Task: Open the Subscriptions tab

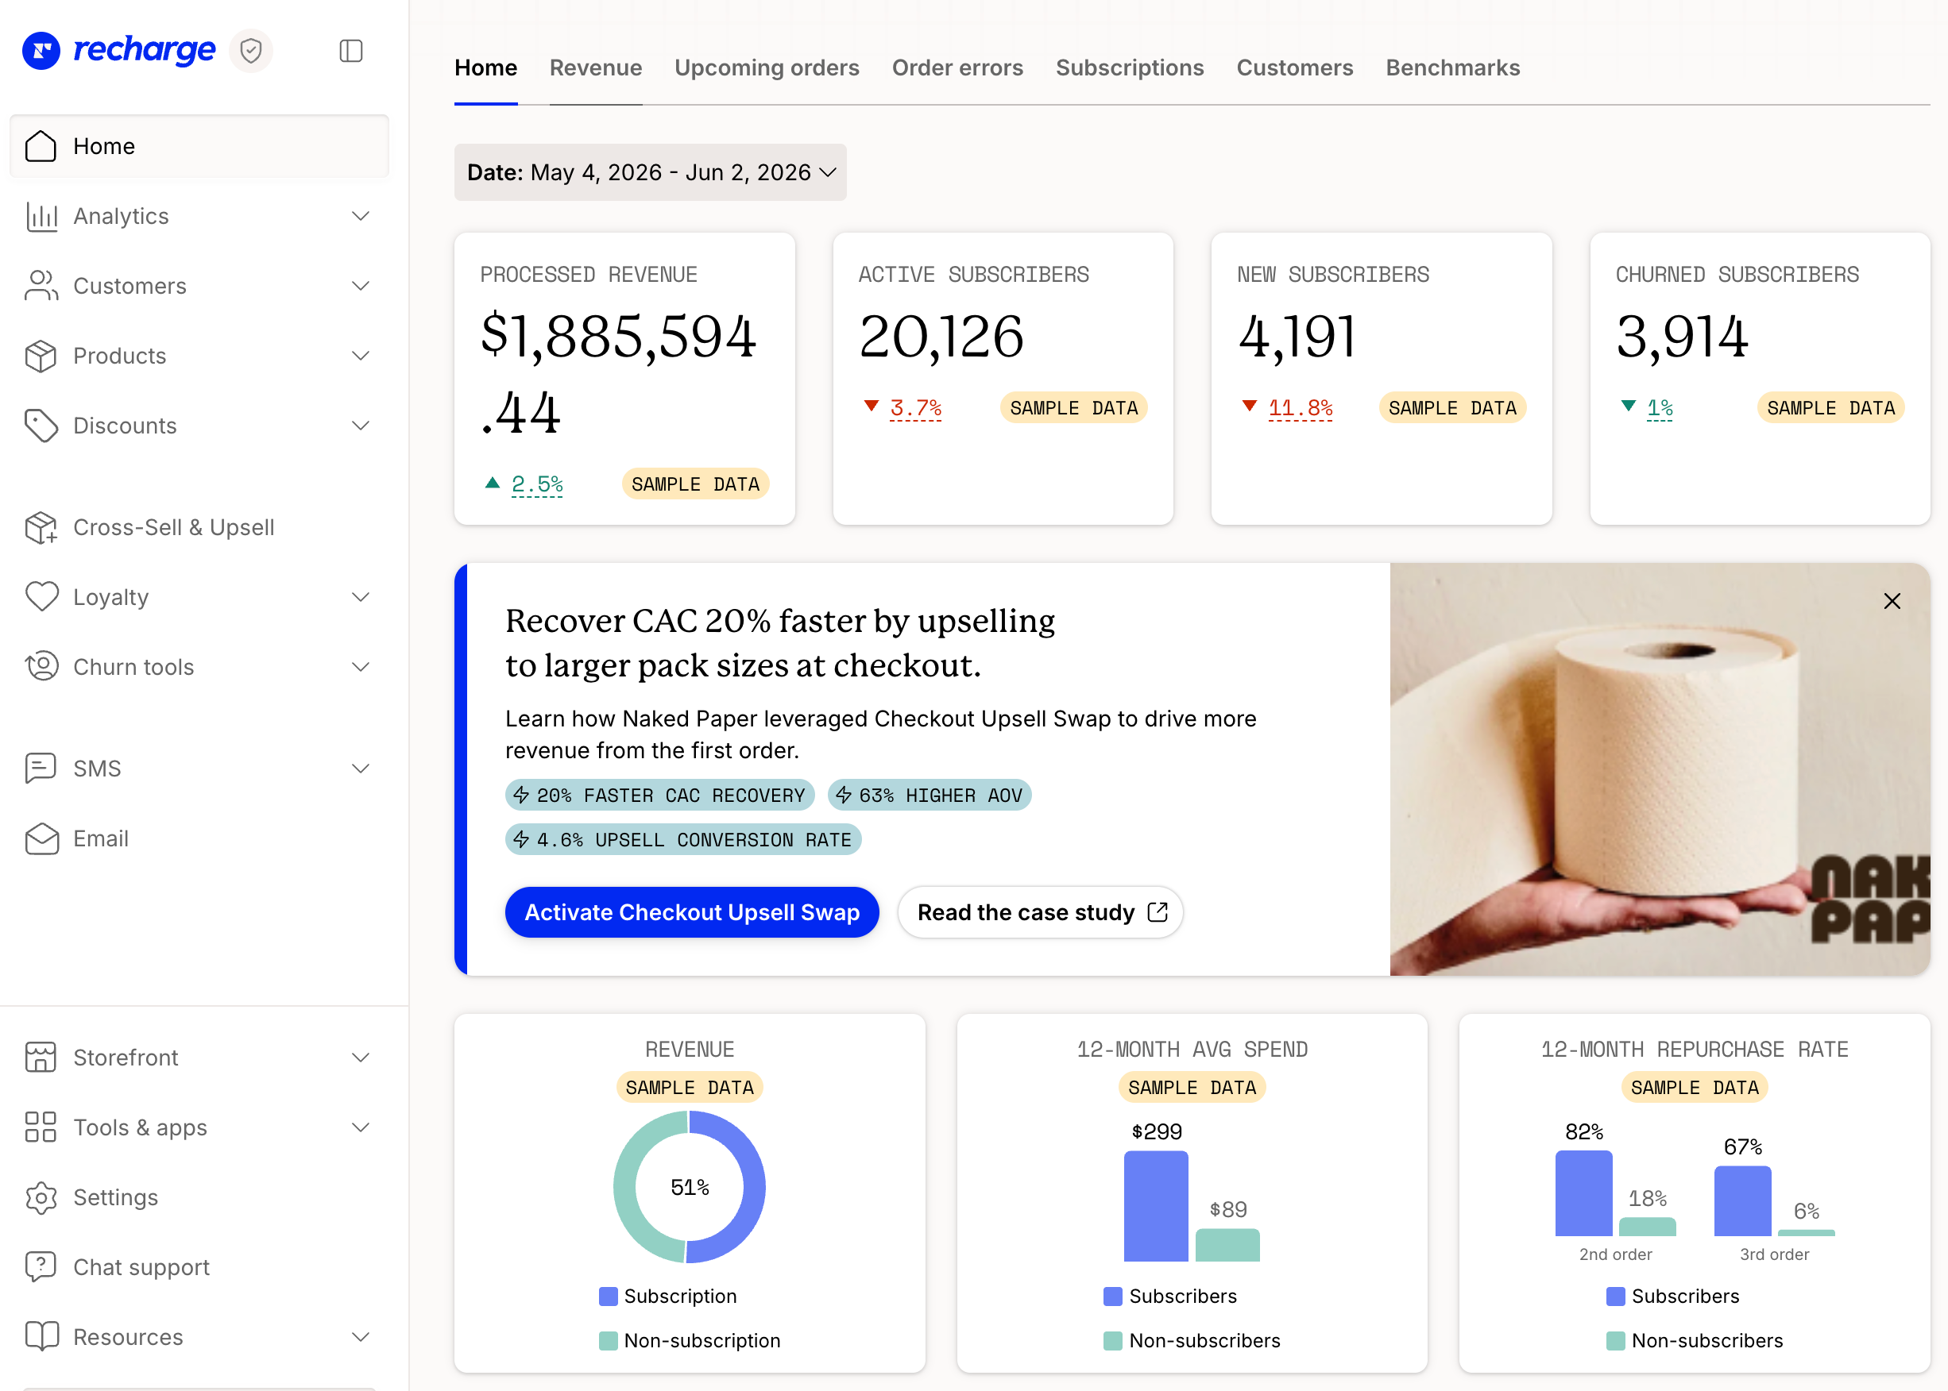Action: tap(1130, 67)
